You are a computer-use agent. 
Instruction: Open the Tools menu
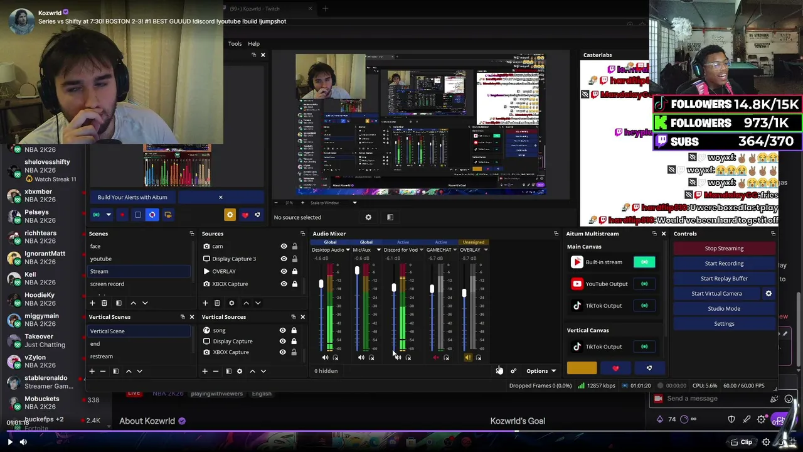(x=235, y=43)
